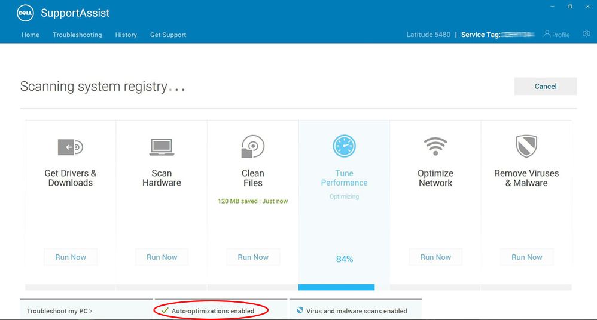Click the Latitude 5480 model label
597x320 pixels.
click(428, 35)
